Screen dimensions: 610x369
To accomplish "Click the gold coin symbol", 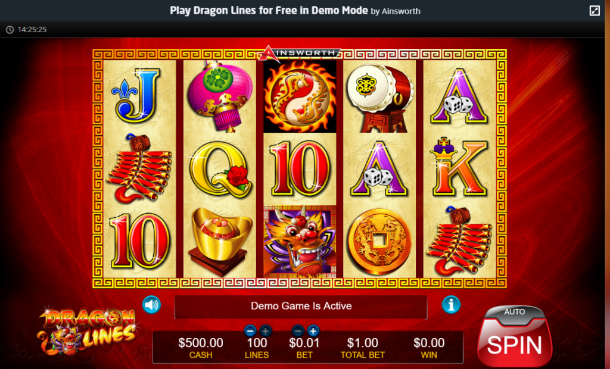I will pos(379,242).
